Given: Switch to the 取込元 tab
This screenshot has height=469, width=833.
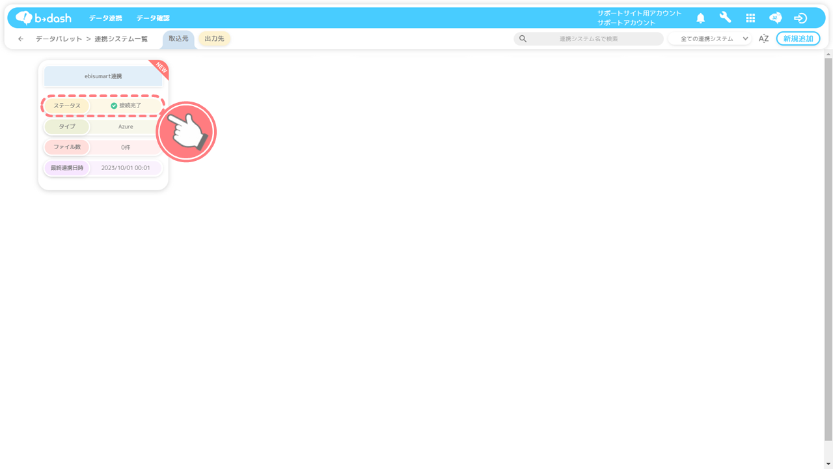Looking at the screenshot, I should 178,38.
